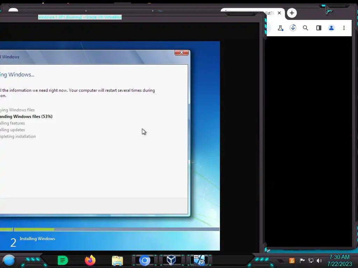The image size is (358, 268).
Task: Click the 'Installing updates' step text
Action: pos(12,130)
